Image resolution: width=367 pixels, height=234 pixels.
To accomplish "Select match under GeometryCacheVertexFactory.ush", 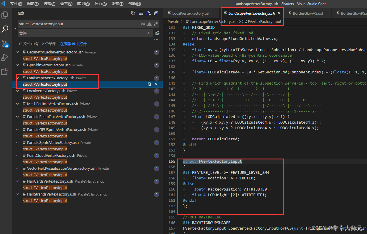I will [45, 59].
